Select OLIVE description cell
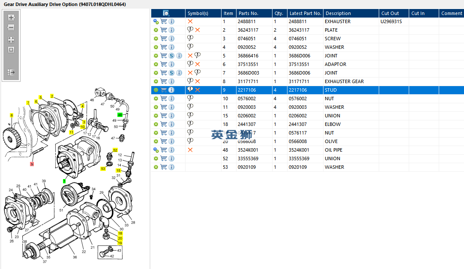This screenshot has height=269, width=464. (351, 141)
